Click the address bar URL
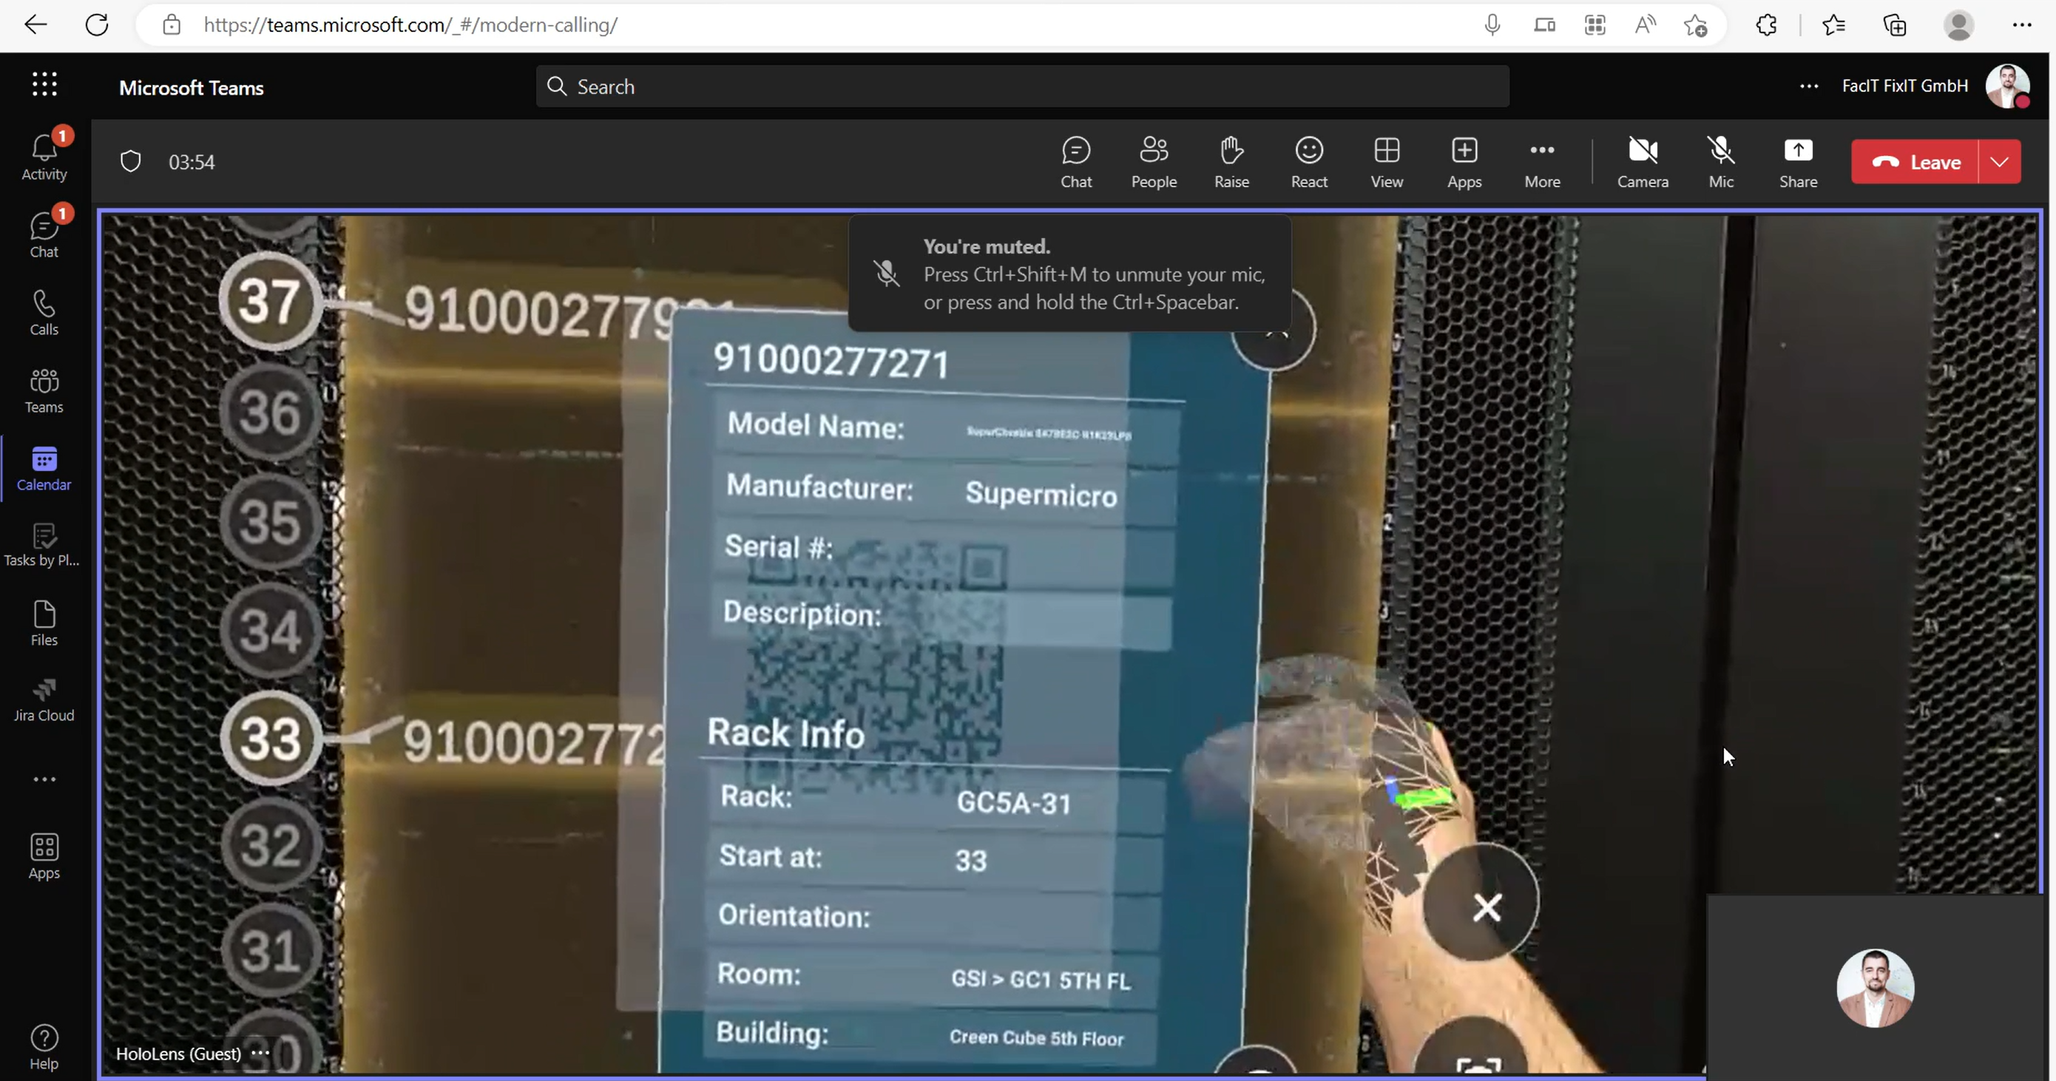This screenshot has height=1081, width=2056. tap(410, 24)
